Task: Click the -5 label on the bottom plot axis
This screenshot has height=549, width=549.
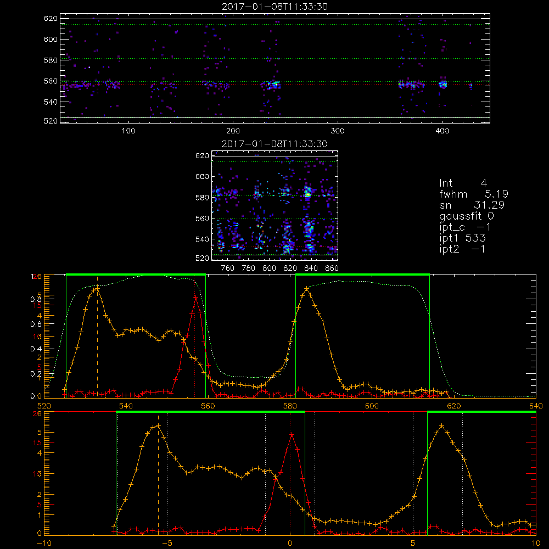Action: coord(167,543)
